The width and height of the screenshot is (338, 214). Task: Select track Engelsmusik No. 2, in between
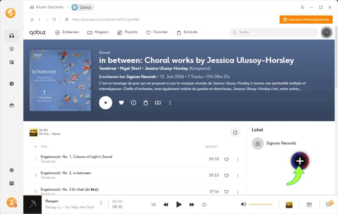tap(66, 173)
